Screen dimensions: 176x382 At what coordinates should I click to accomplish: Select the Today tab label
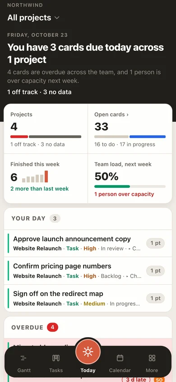click(x=88, y=370)
